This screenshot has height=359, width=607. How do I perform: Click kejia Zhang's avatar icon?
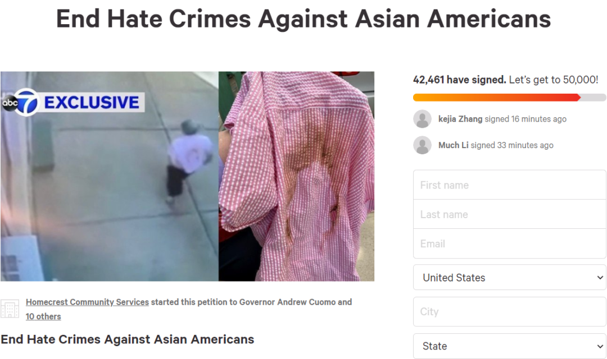click(x=422, y=119)
